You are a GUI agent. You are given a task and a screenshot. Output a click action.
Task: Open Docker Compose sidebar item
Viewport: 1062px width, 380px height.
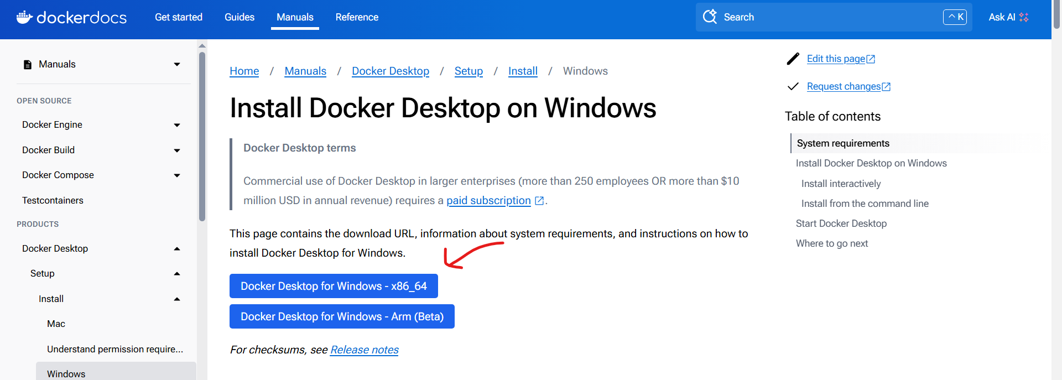(58, 175)
